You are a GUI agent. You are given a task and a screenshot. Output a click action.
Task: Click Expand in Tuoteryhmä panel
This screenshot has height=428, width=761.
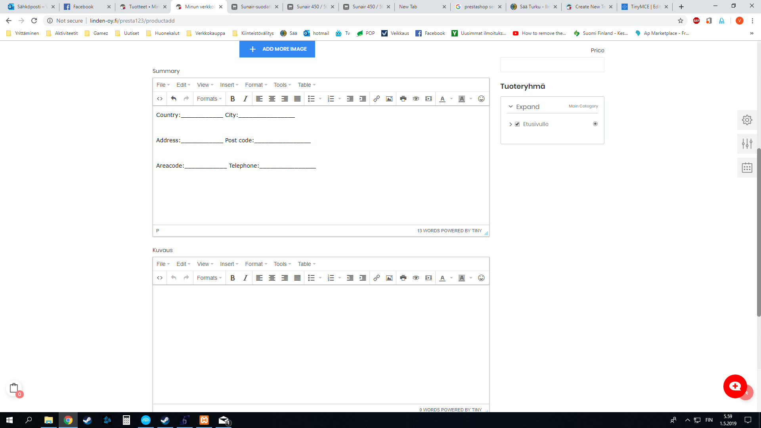click(x=527, y=107)
